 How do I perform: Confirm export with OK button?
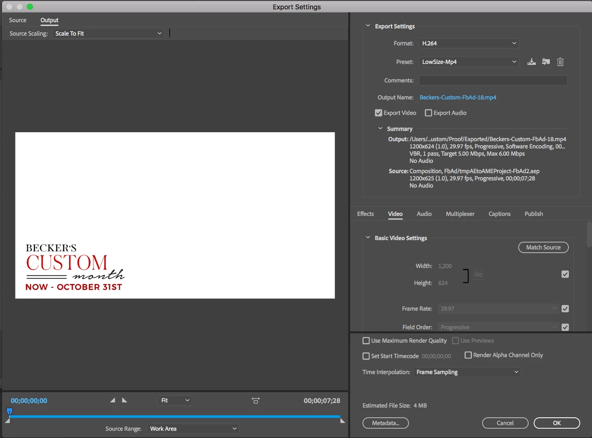(557, 423)
